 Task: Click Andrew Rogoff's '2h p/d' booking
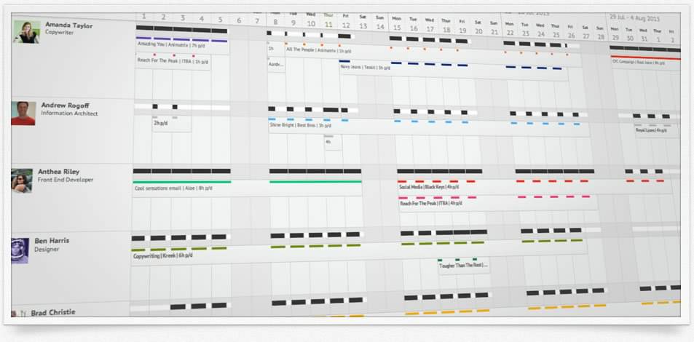(161, 123)
